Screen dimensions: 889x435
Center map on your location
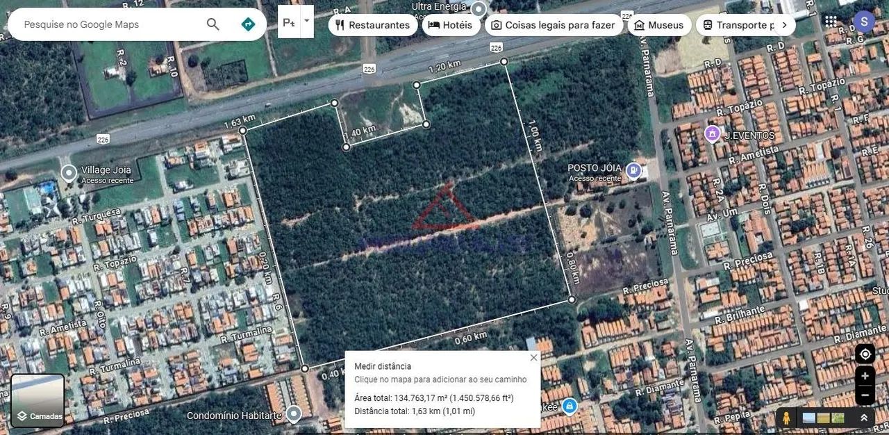click(x=865, y=354)
